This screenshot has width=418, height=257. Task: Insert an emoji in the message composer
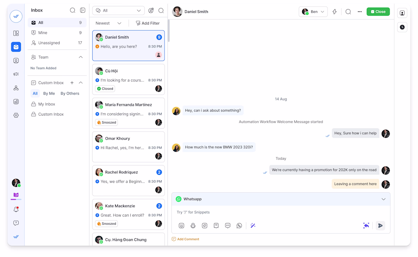tap(181, 225)
